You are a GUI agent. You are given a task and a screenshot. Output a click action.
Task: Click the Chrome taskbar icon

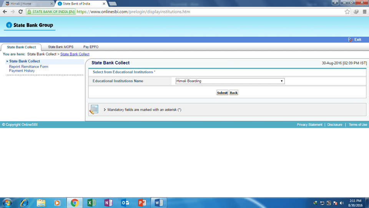pos(75,203)
